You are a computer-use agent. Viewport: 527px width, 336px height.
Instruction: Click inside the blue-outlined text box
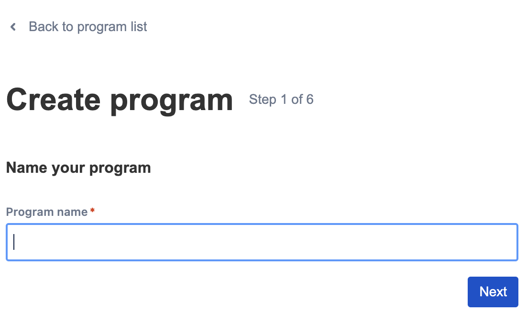point(262,242)
